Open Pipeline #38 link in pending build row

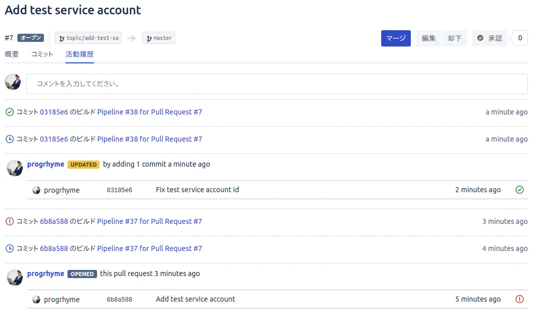tap(150, 139)
